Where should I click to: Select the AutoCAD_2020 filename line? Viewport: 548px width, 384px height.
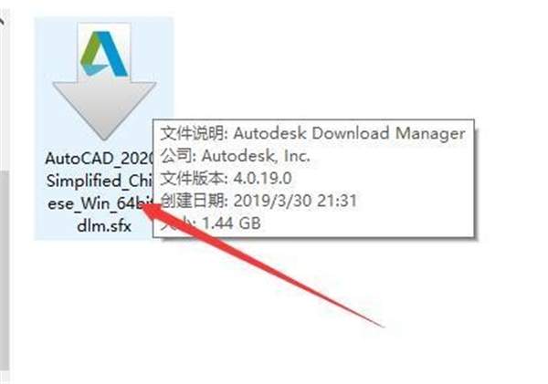(100, 159)
